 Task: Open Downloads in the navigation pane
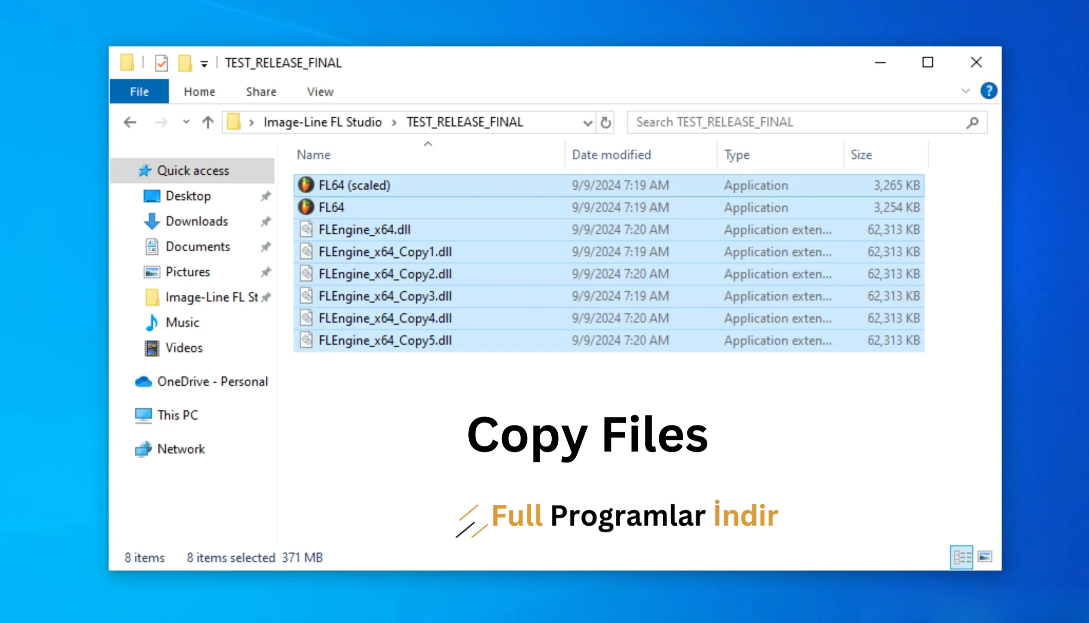pos(197,221)
